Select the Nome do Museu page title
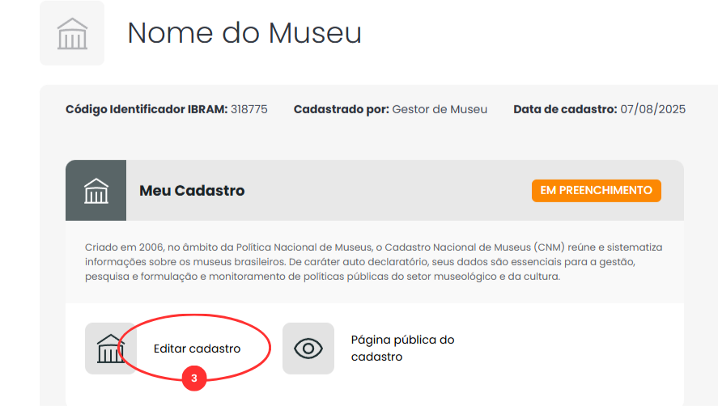 point(244,33)
